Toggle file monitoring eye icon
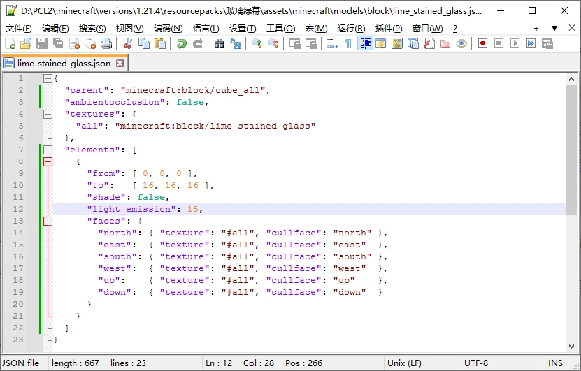This screenshot has height=371, width=581. point(461,44)
